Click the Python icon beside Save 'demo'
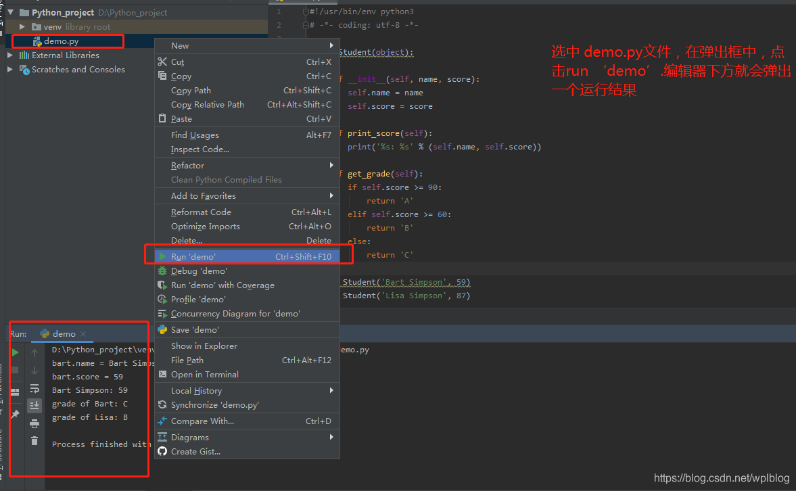This screenshot has width=796, height=491. [x=162, y=329]
